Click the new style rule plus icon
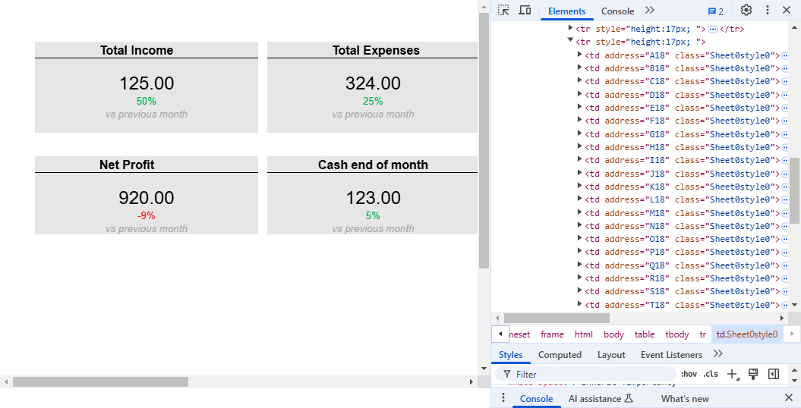Viewport: 801px width, 408px height. pyautogui.click(x=732, y=374)
